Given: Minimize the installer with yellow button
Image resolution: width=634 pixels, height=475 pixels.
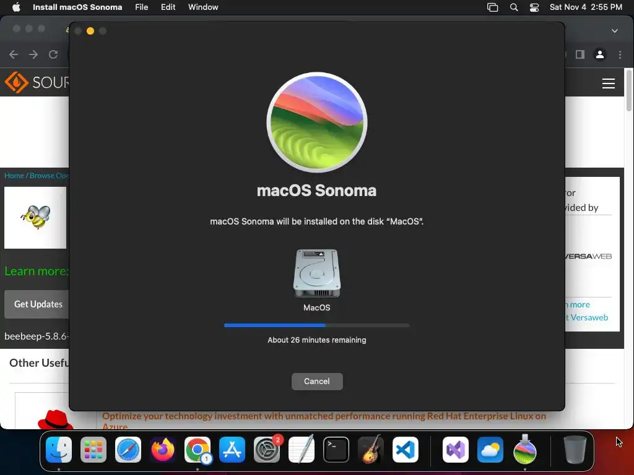Looking at the screenshot, I should pos(90,31).
